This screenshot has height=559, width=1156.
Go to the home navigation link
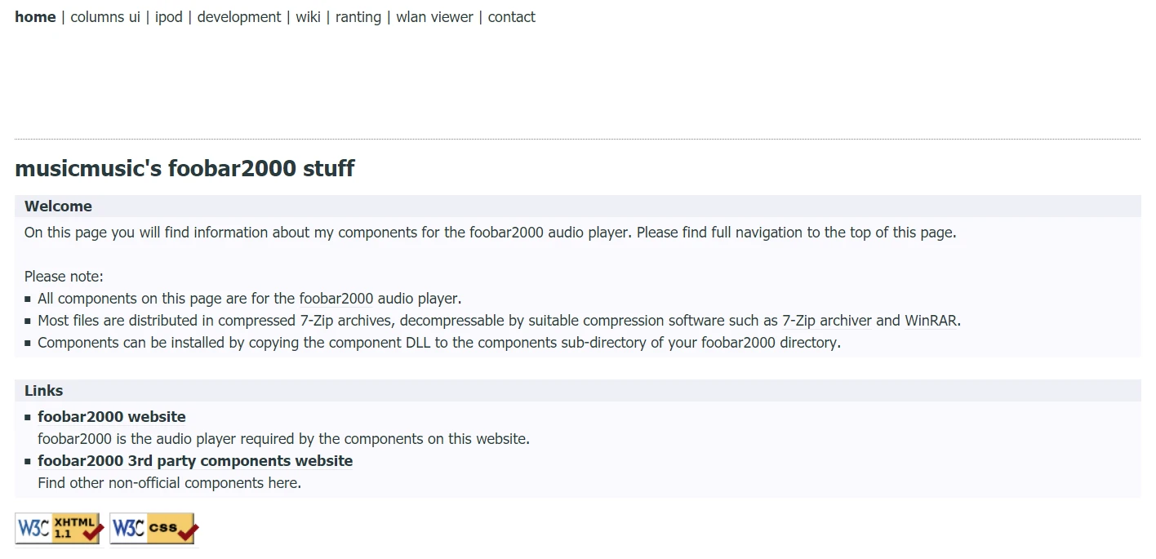click(35, 17)
